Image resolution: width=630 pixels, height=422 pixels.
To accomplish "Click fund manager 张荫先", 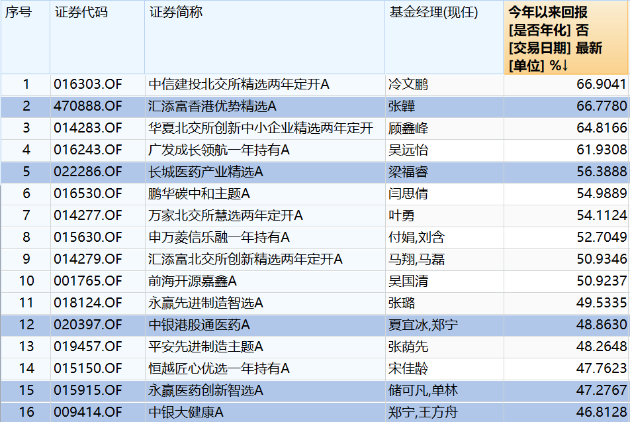I will pyautogui.click(x=408, y=346).
